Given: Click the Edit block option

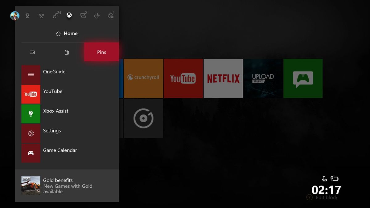Looking at the screenshot, I should pyautogui.click(x=322, y=197).
